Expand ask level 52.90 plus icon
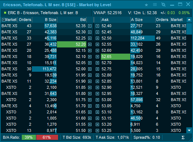This screenshot has height=142, width=193. 97,87
